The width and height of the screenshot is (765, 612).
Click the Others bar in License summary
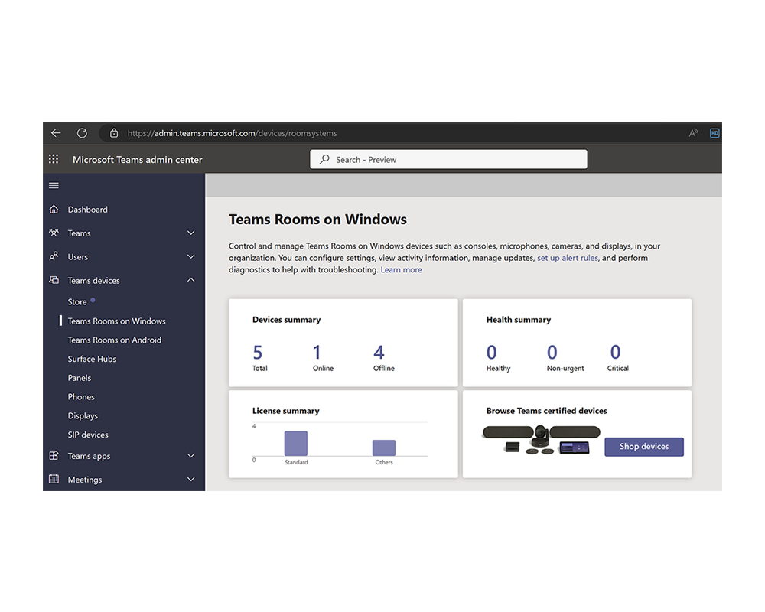[x=384, y=448]
